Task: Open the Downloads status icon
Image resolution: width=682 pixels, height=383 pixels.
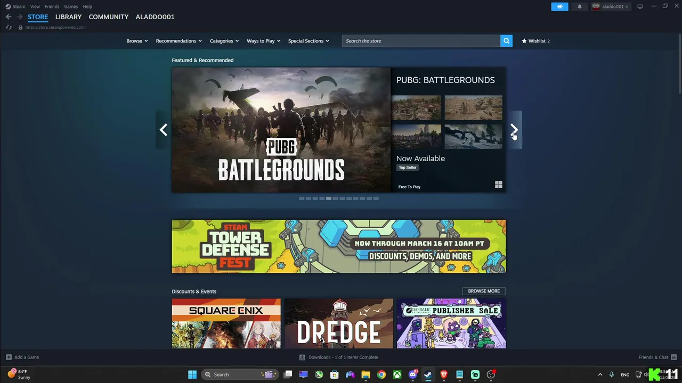Action: pos(302,357)
